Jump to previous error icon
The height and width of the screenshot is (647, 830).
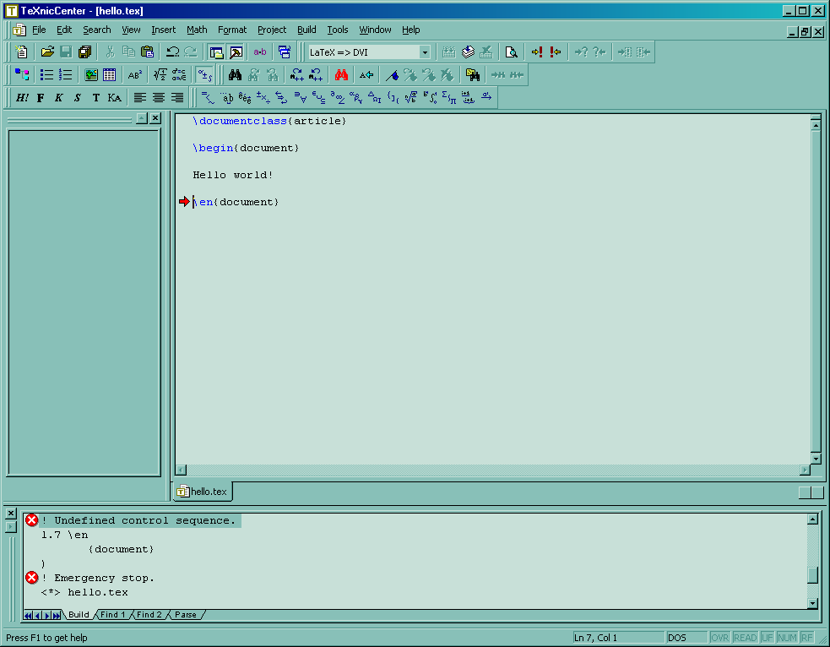(556, 52)
